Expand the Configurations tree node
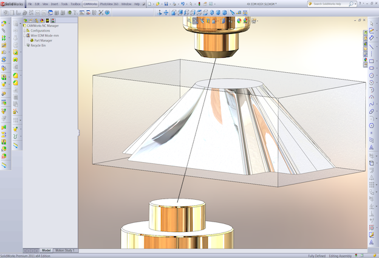Screen dimensions: 379x258 24,31
